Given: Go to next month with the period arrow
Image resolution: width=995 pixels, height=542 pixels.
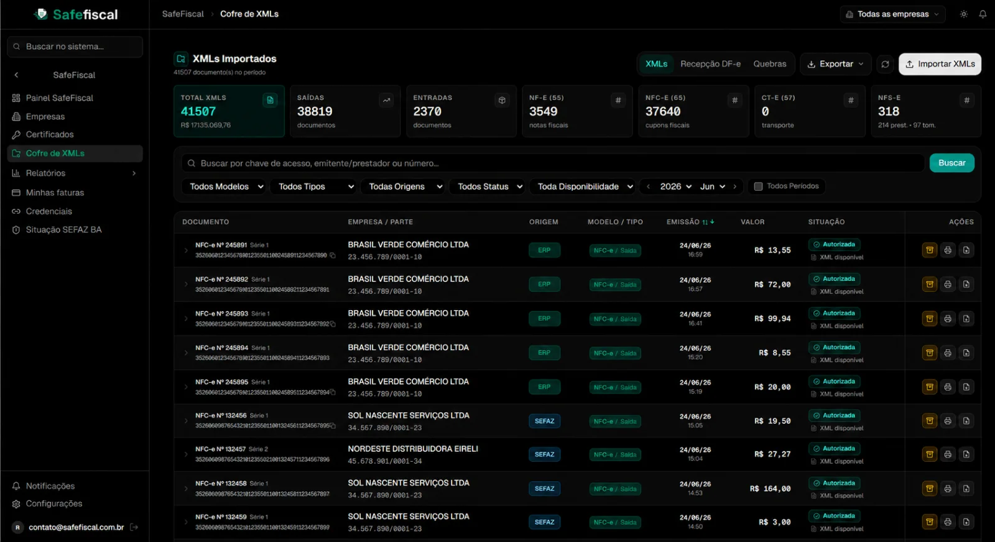Looking at the screenshot, I should (x=734, y=186).
